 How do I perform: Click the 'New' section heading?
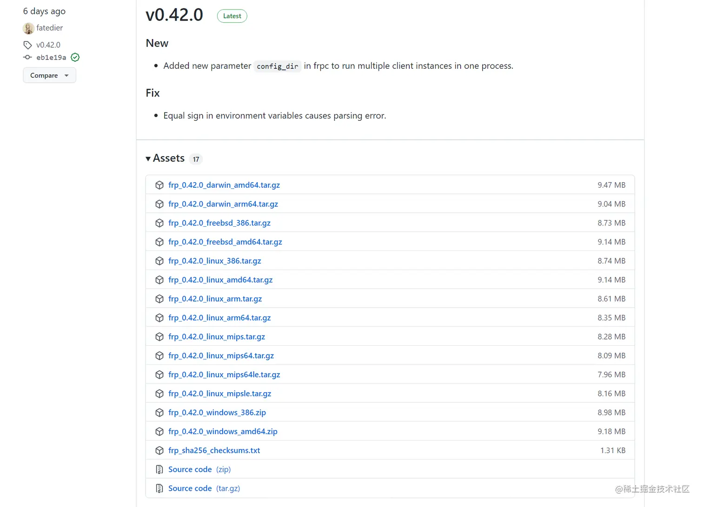point(157,43)
